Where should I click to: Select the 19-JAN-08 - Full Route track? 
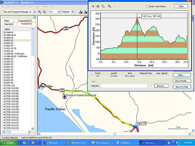point(14,54)
